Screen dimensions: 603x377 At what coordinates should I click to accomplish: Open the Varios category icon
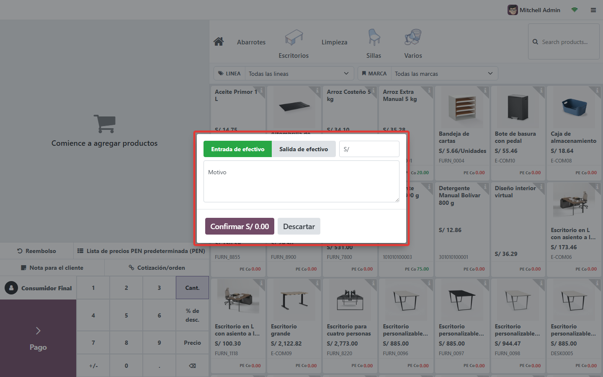[x=413, y=37]
